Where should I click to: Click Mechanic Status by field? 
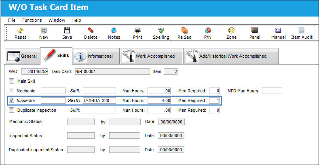click(x=125, y=122)
